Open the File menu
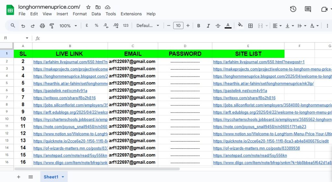Screen dimensions: 332x182 point(22,14)
